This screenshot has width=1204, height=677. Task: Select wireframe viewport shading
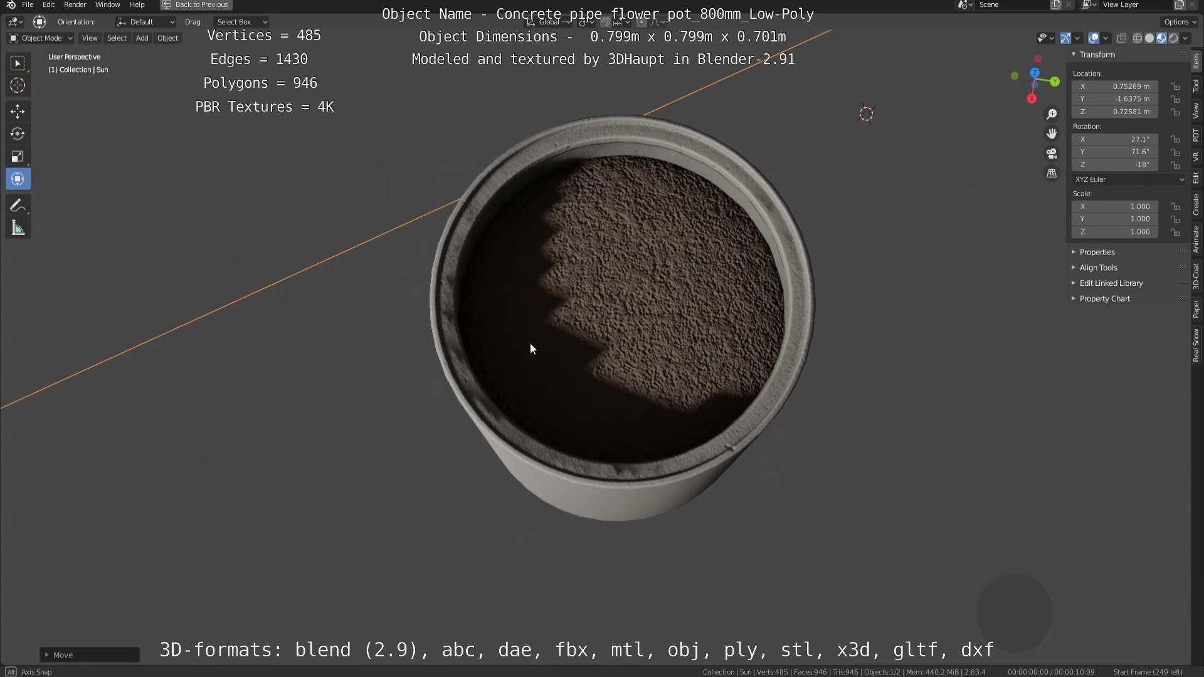pos(1138,38)
